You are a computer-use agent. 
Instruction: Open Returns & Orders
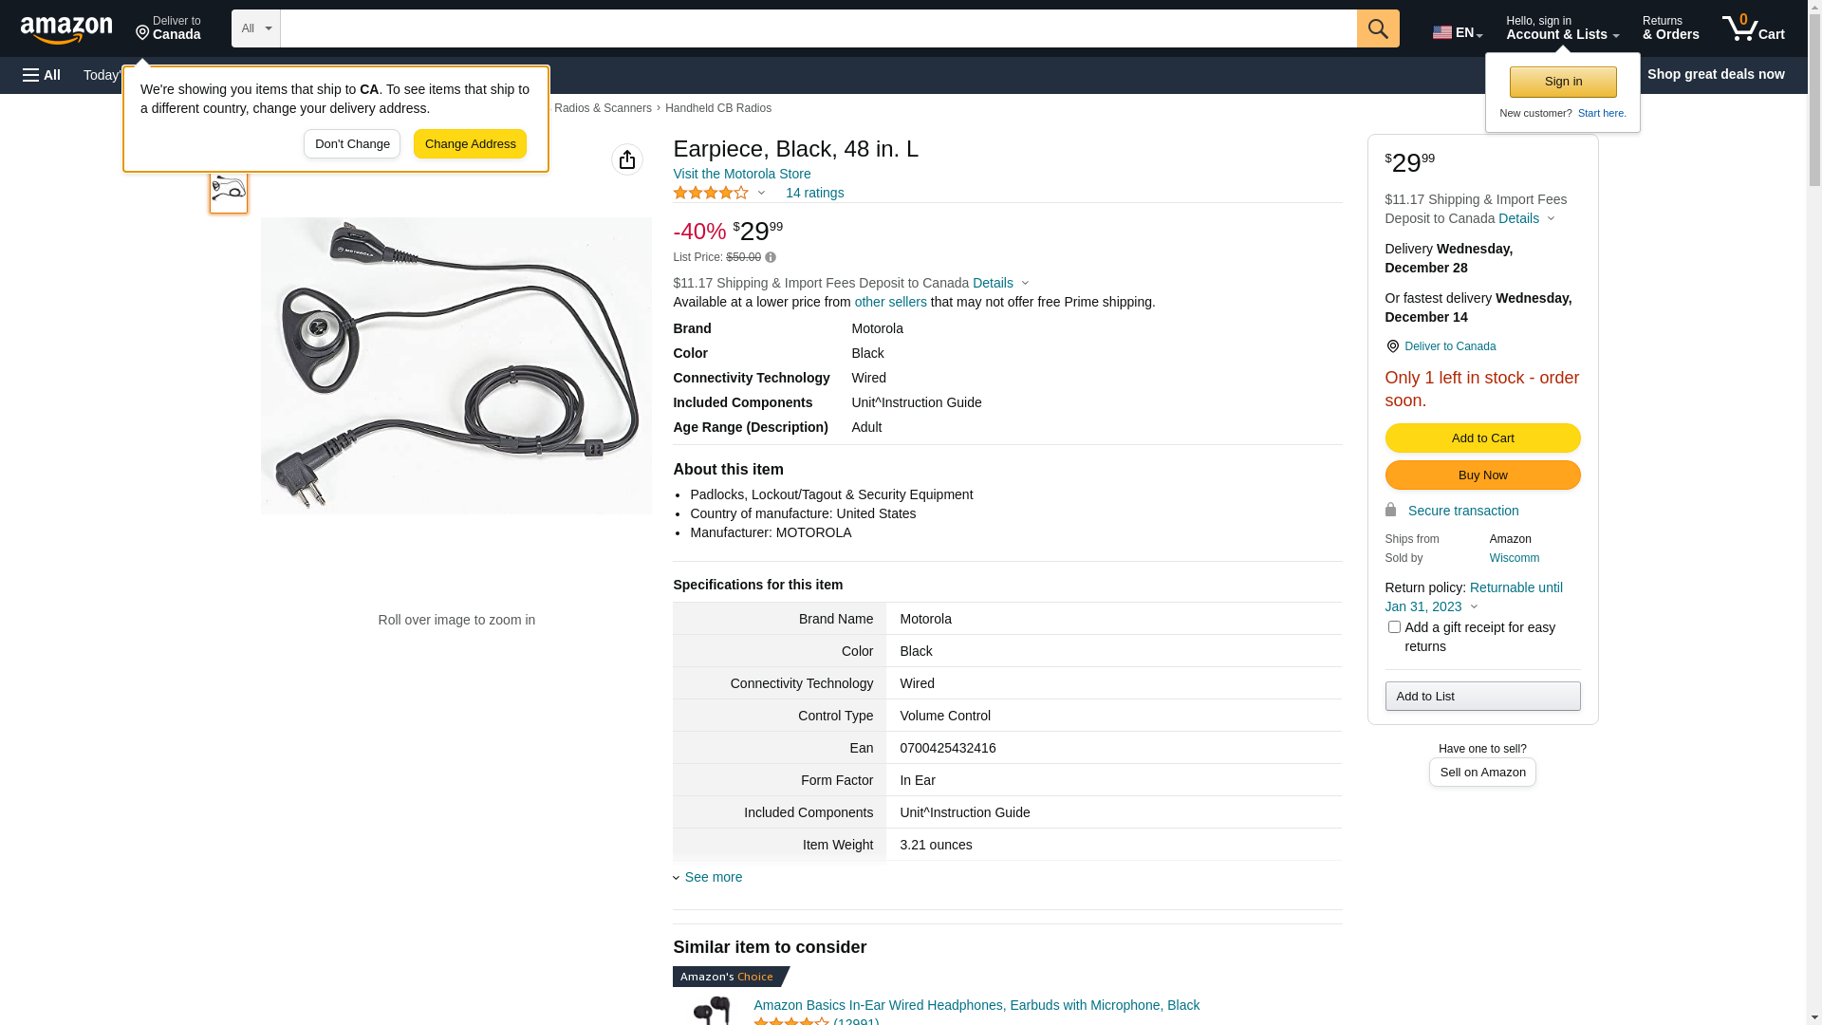1670,28
